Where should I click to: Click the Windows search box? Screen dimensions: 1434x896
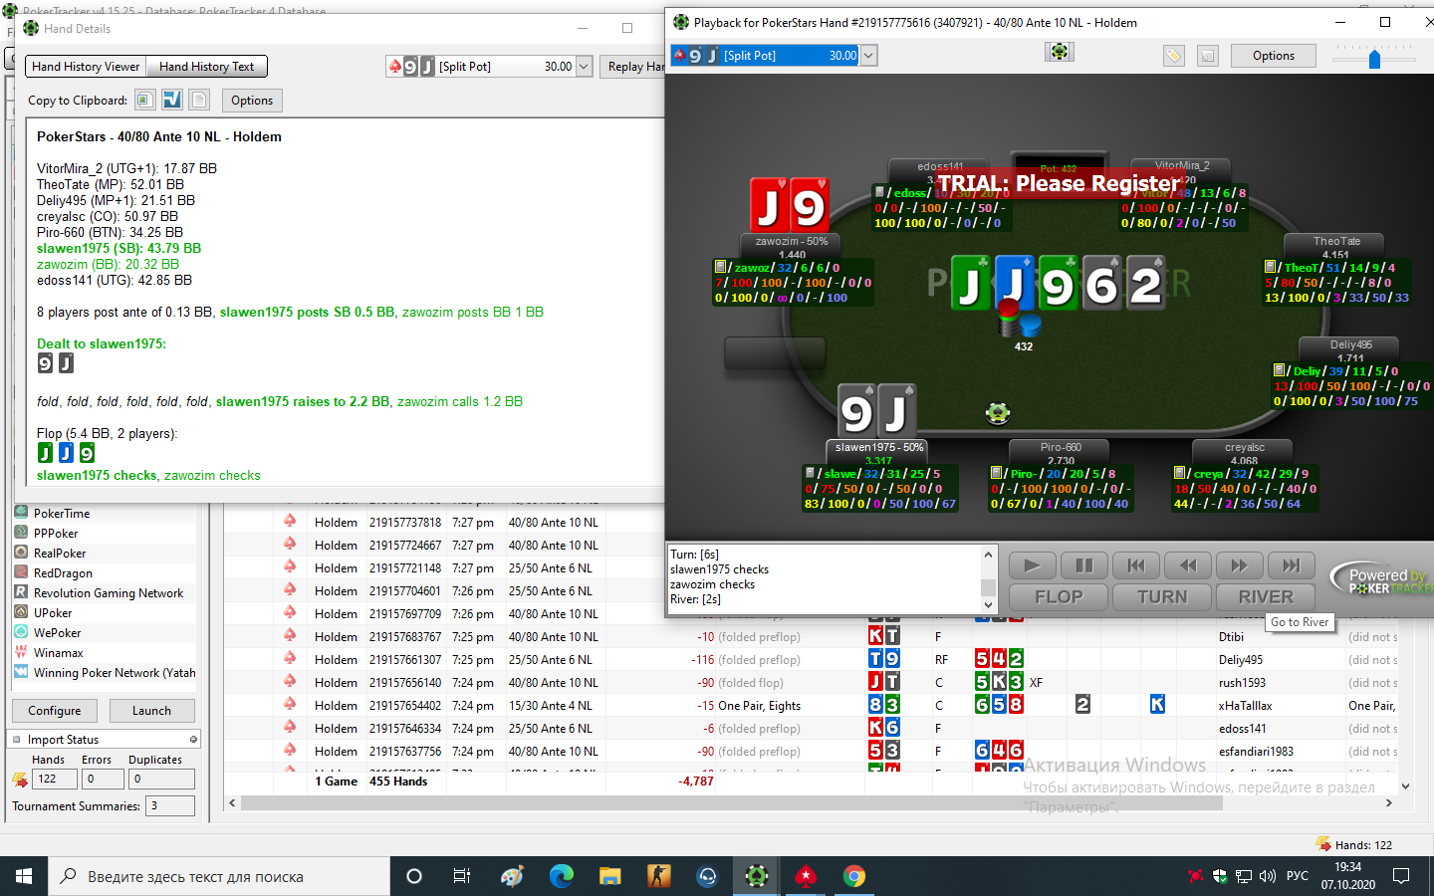(x=219, y=876)
